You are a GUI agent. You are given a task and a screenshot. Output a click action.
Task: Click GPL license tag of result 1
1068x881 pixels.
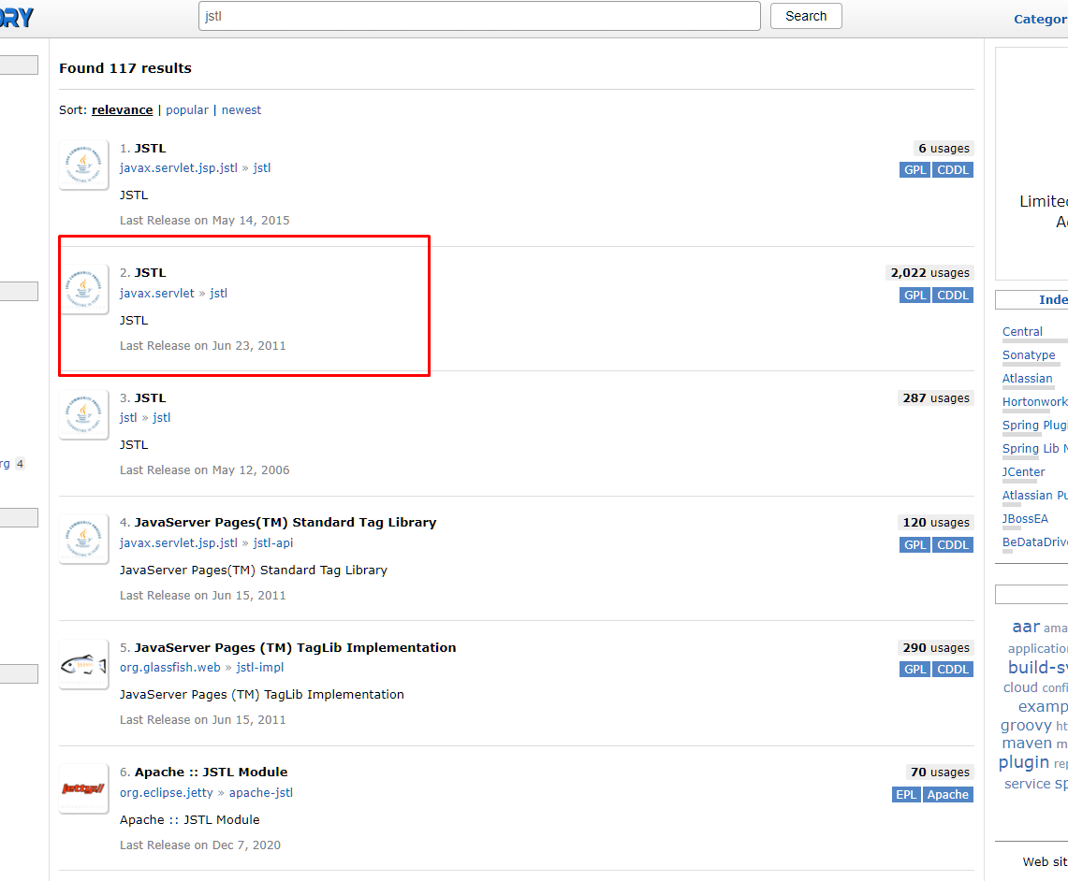point(914,170)
